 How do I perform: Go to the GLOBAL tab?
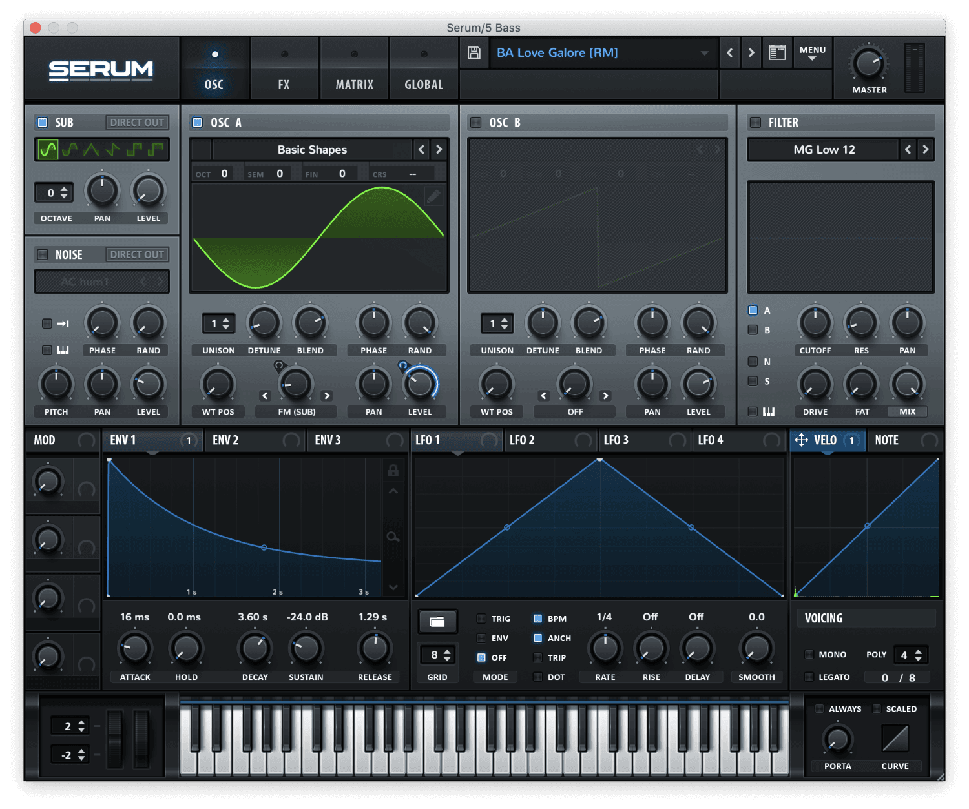(424, 69)
